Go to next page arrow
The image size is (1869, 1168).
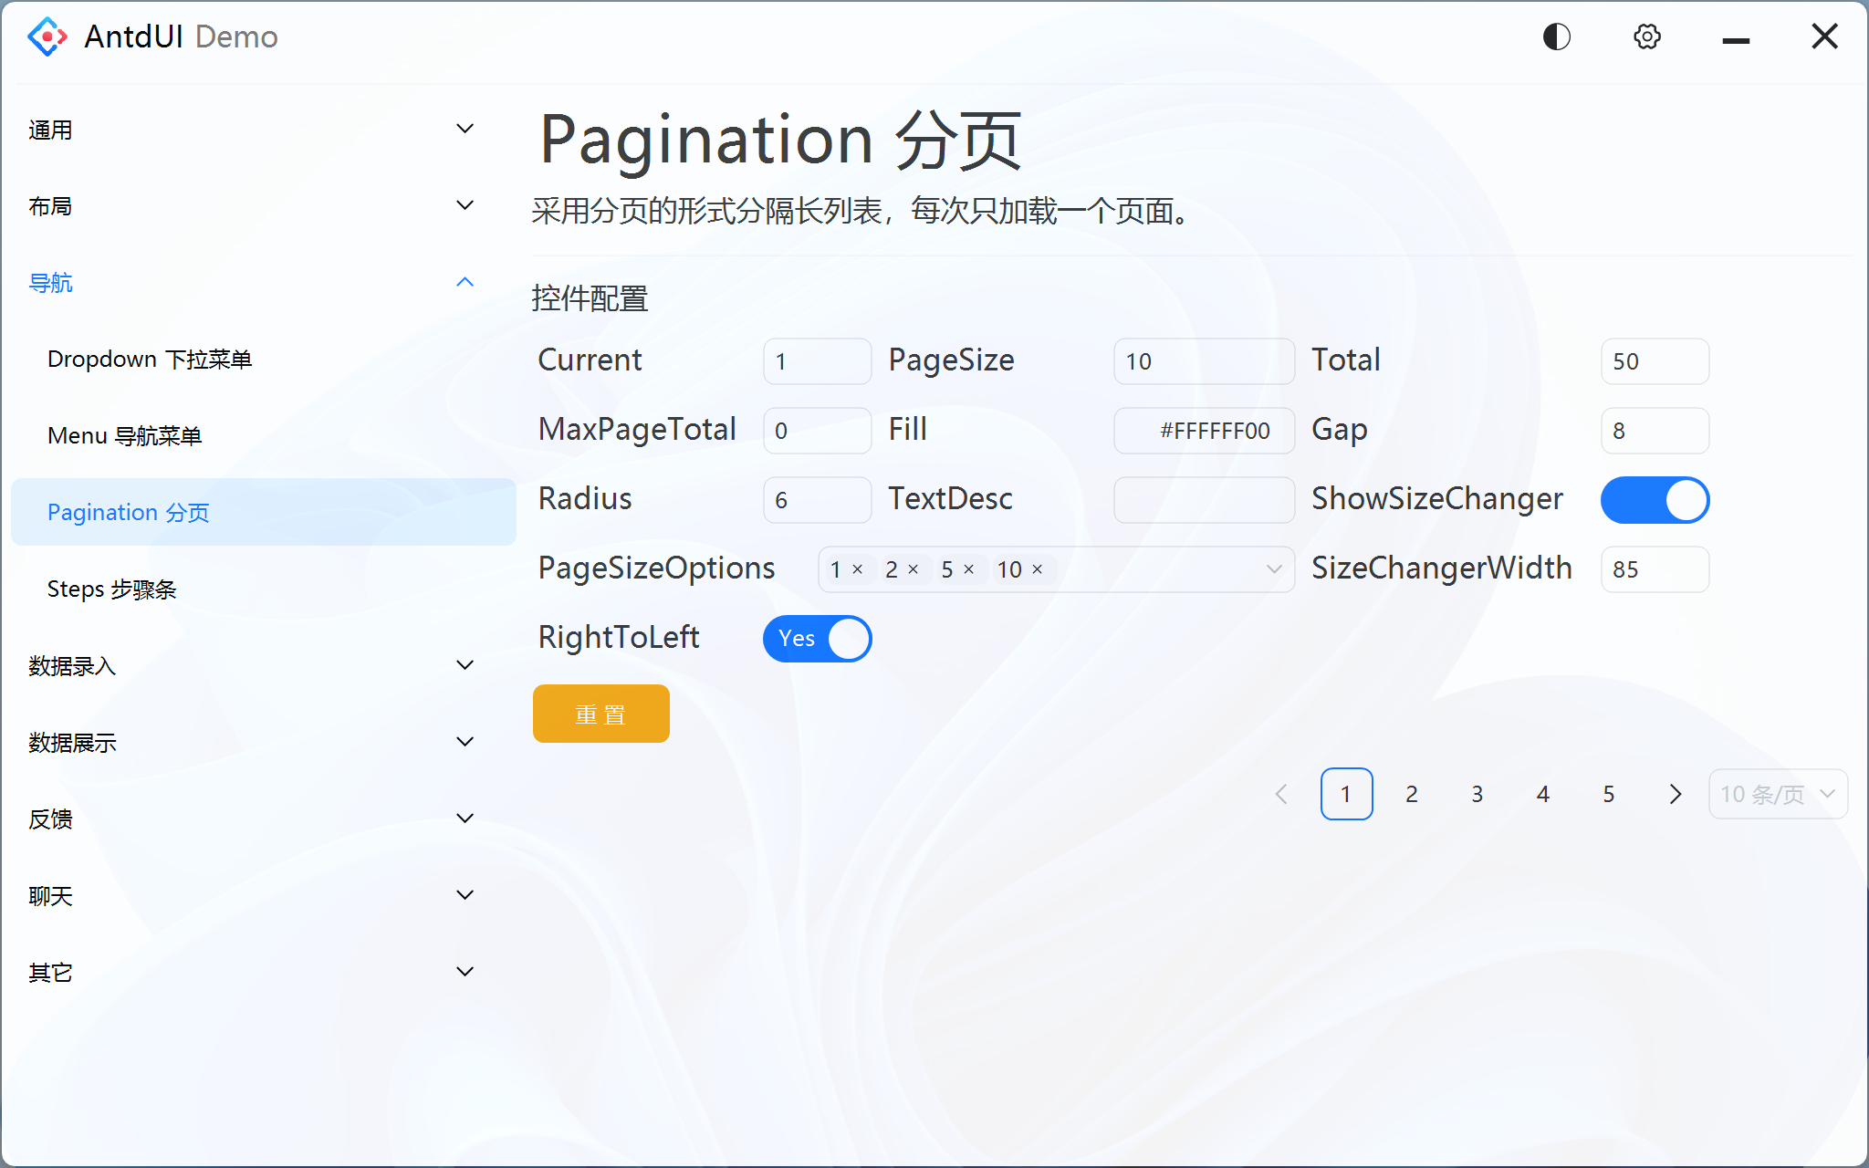[x=1675, y=794]
